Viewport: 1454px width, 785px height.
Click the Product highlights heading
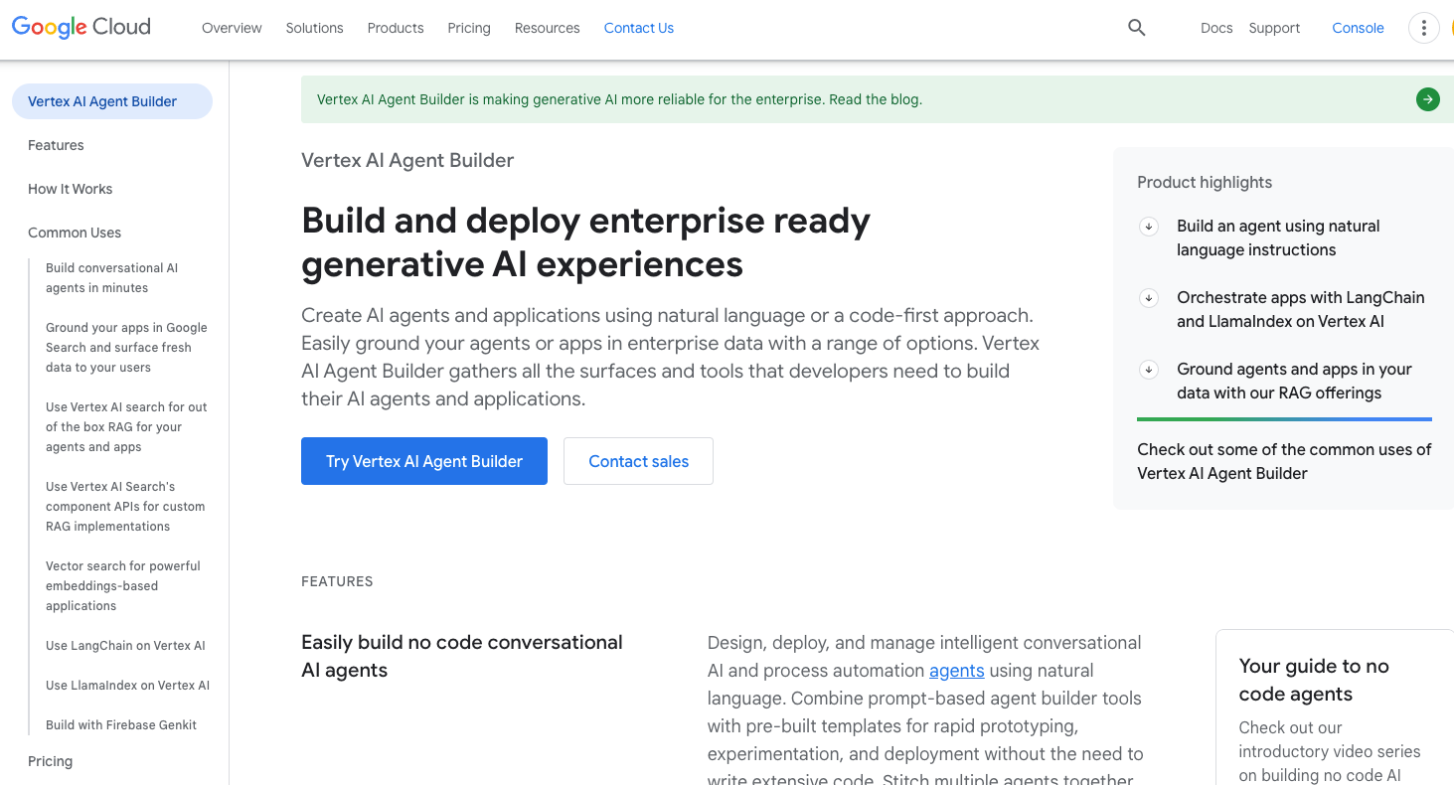point(1205,182)
